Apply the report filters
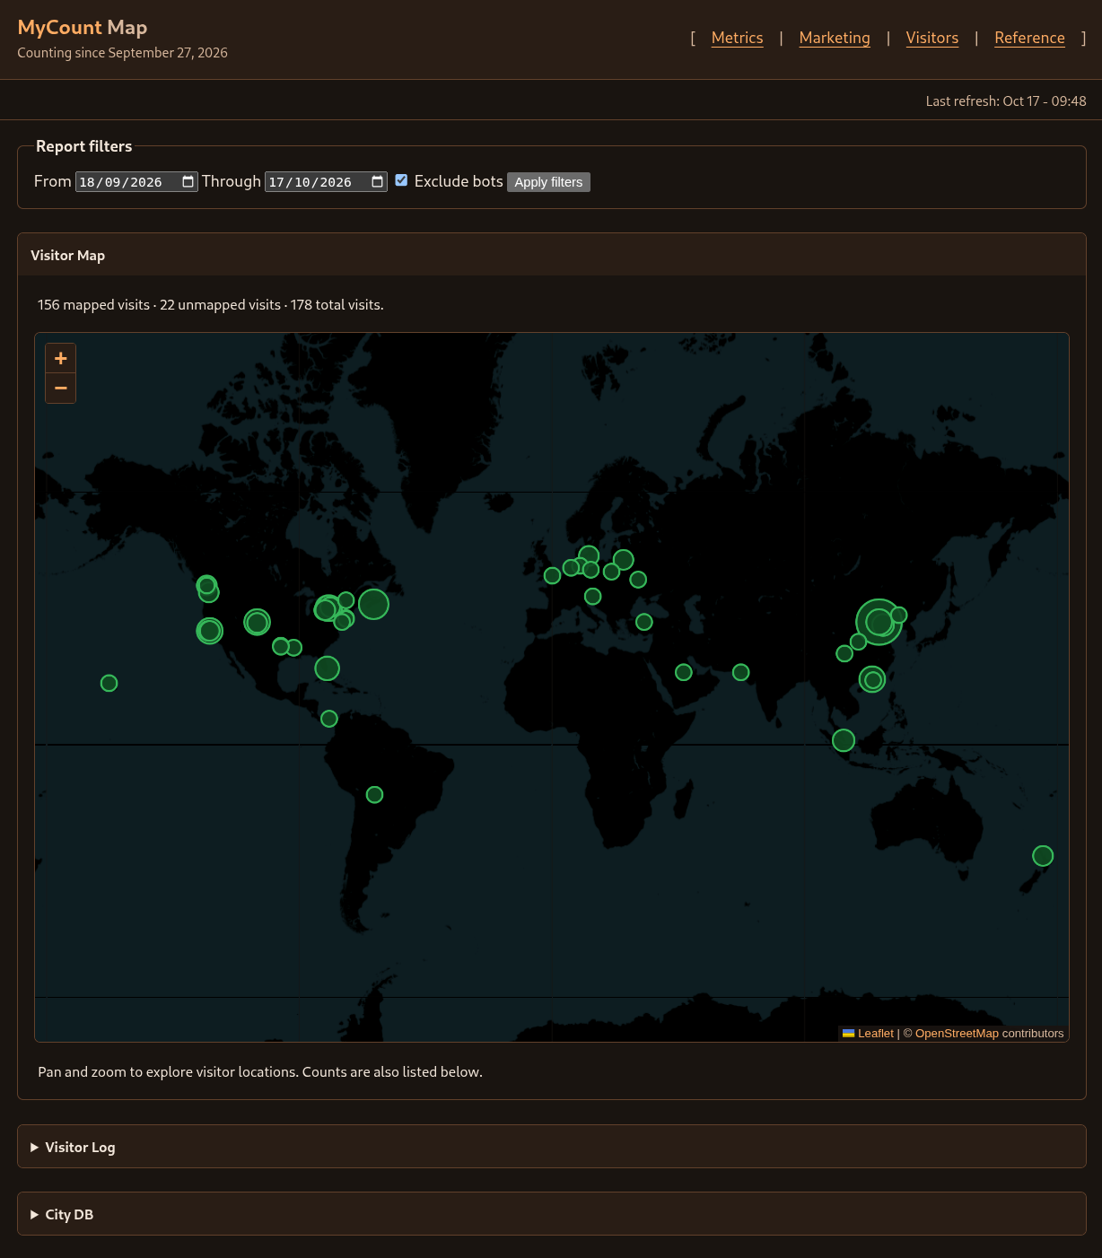Viewport: 1102px width, 1258px height. (x=548, y=182)
